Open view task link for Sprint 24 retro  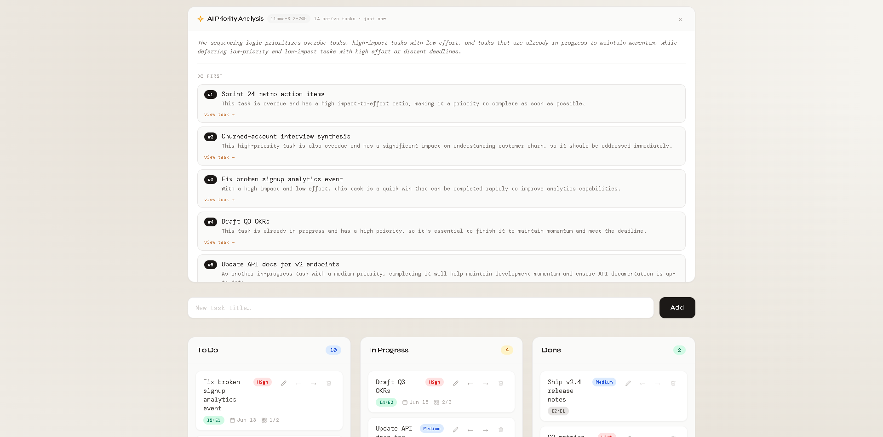(219, 115)
